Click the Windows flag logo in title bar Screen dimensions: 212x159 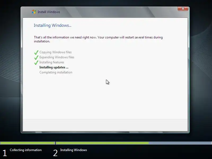click(34, 12)
